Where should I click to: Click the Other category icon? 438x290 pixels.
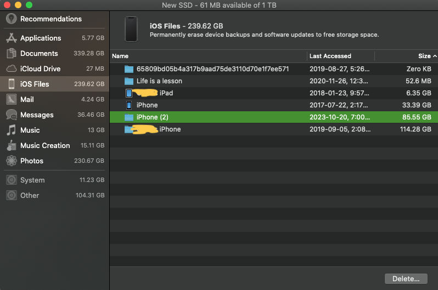pos(11,195)
